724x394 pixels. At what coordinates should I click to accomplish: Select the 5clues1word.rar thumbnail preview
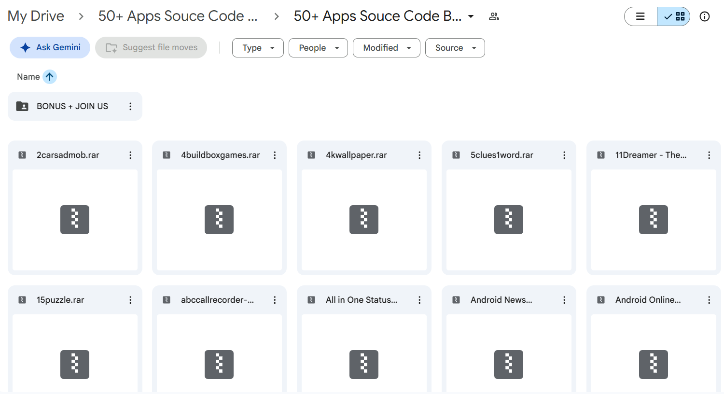(509, 220)
